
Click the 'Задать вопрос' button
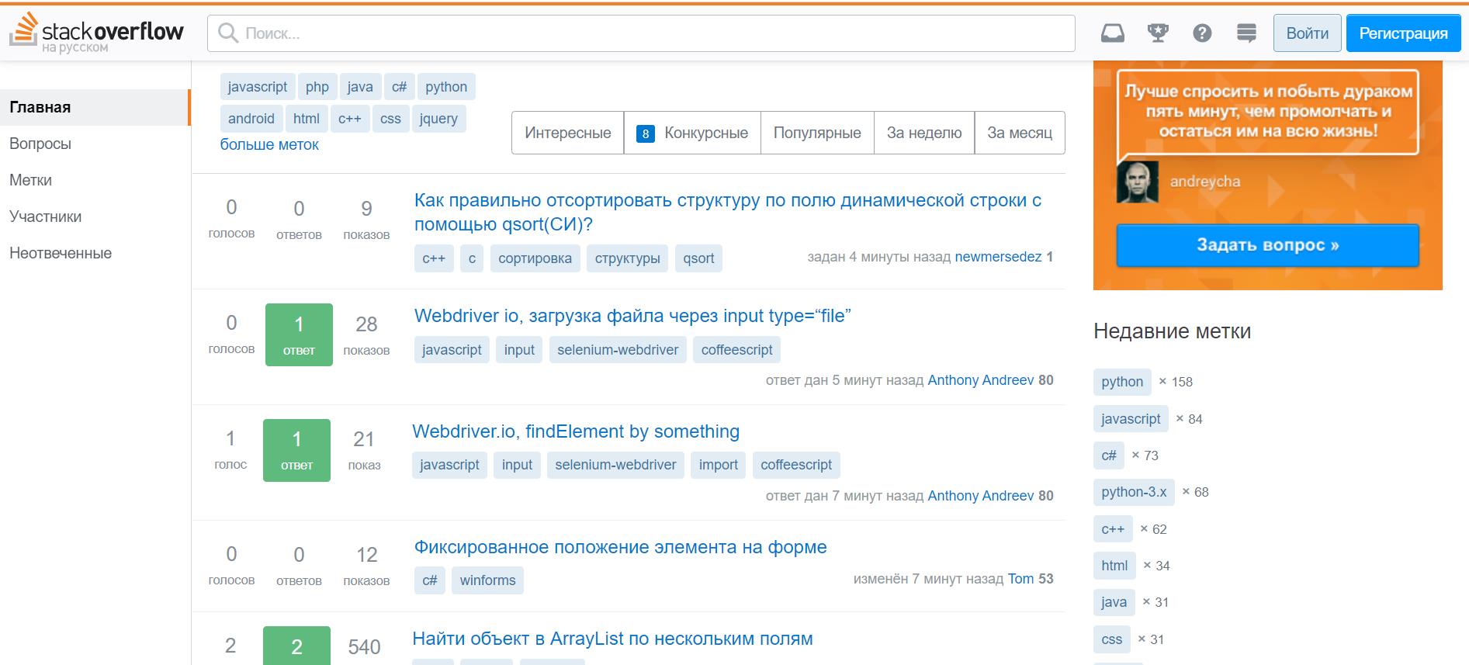coord(1267,245)
